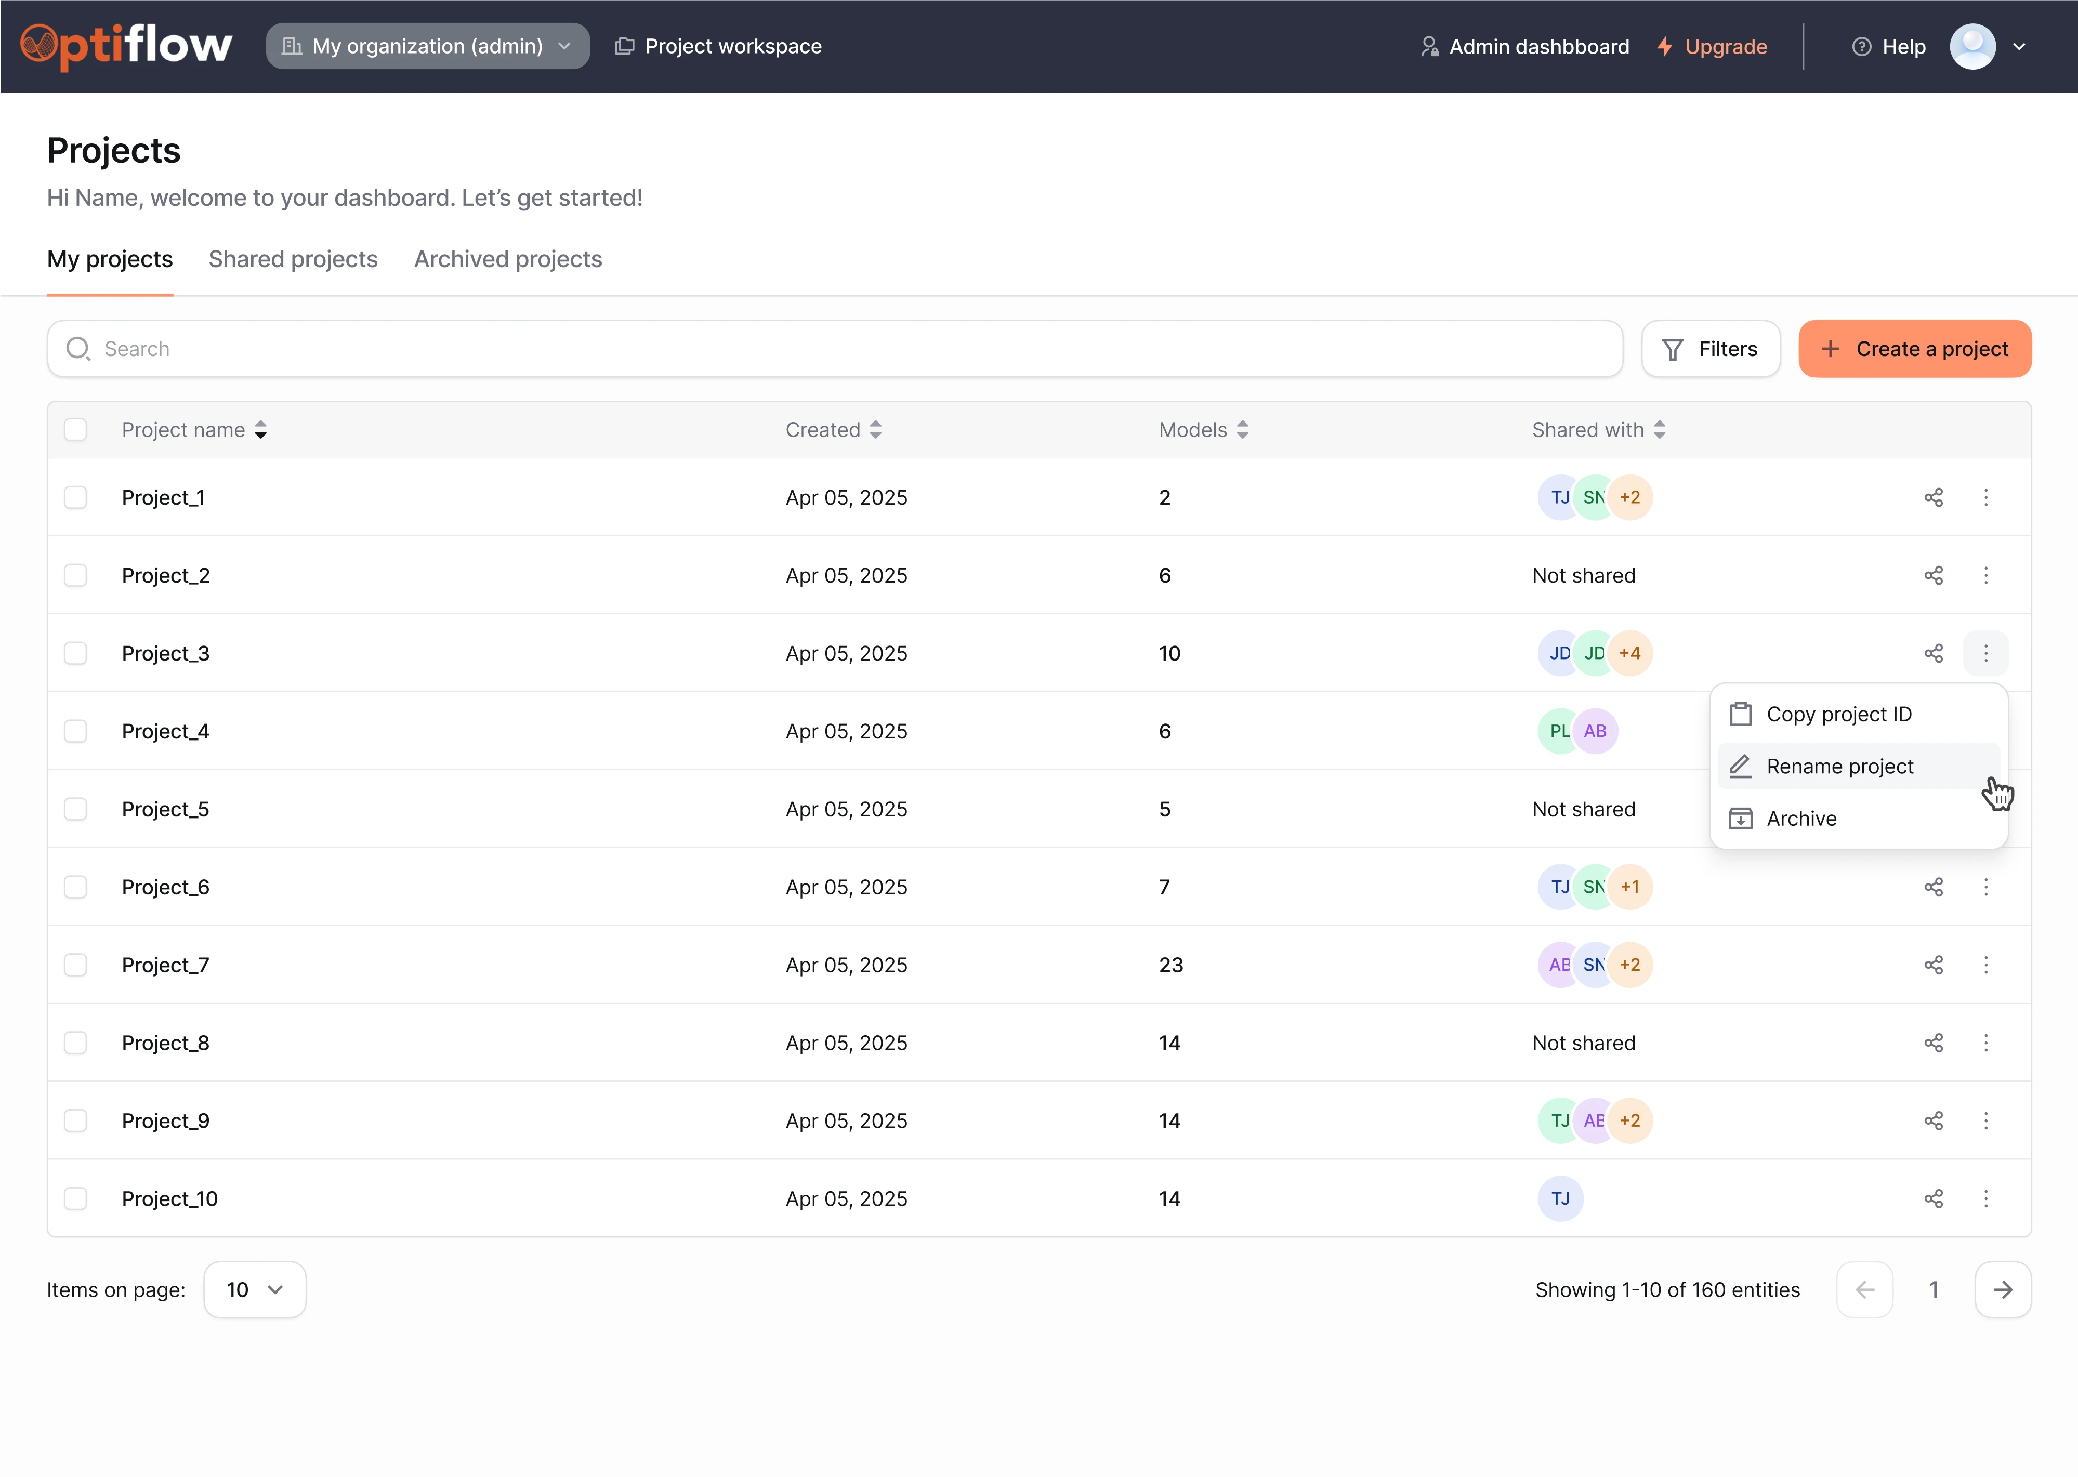
Task: Click the Optiflow logo
Action: pyautogui.click(x=126, y=46)
